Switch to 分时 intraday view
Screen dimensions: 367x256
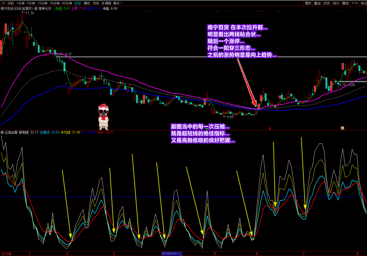[10, 3]
